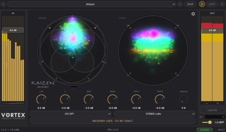The image size is (226, 132).
Task: Select the Top Front Left node in the Ceiling view
Action: [x=130, y=28]
